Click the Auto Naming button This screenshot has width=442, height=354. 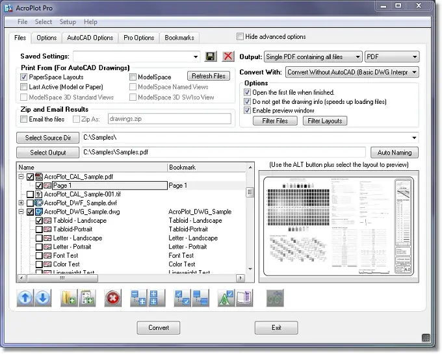point(395,153)
